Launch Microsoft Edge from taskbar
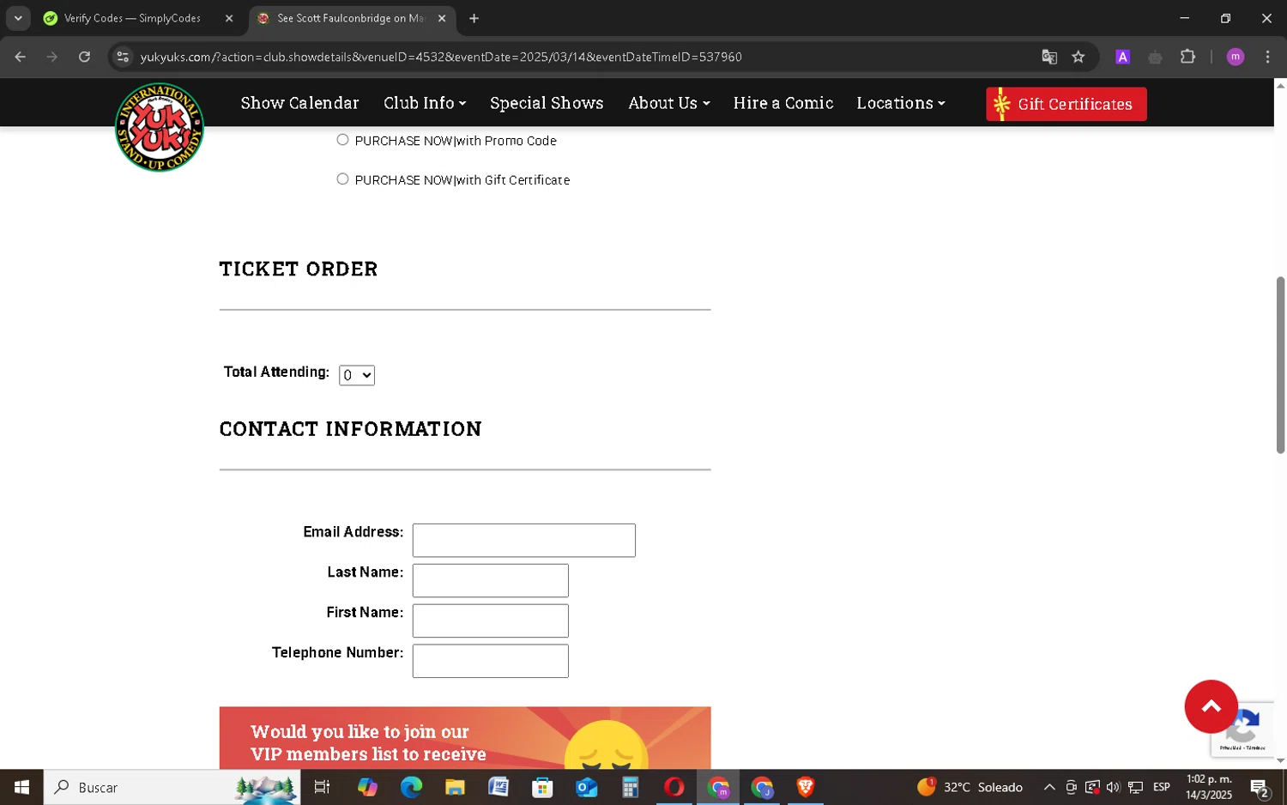The width and height of the screenshot is (1287, 805). [411, 787]
